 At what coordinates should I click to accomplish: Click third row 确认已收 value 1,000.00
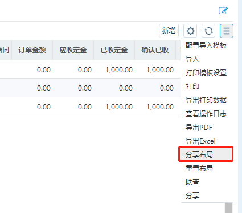(160, 107)
